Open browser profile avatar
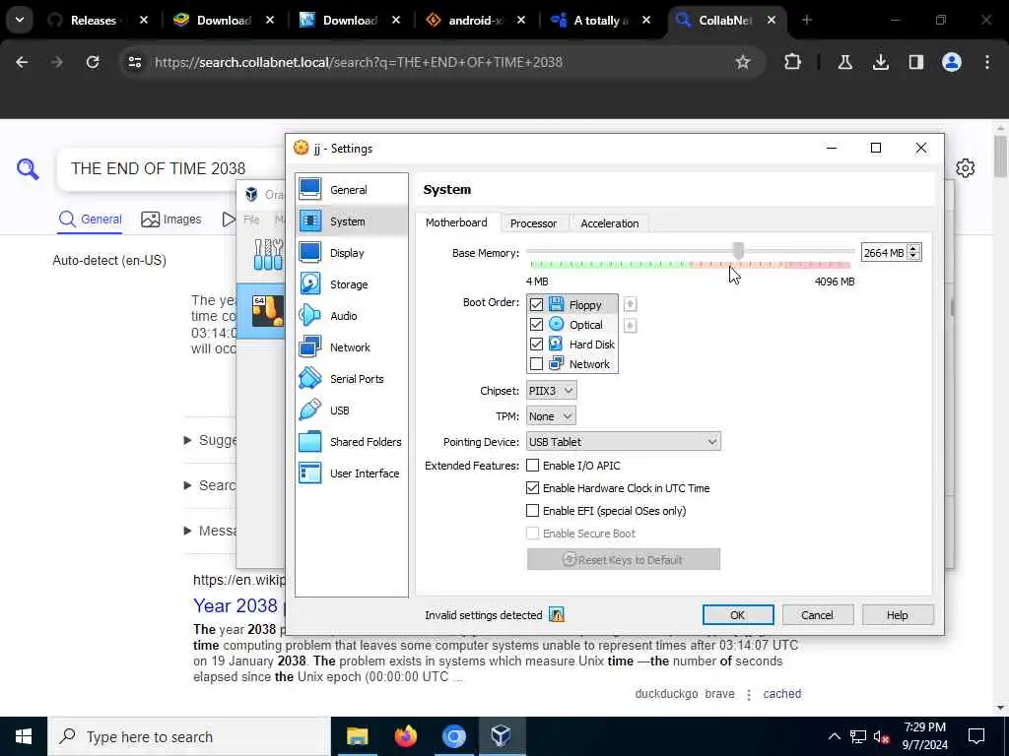Screen dimensions: 1009x756 point(952,62)
